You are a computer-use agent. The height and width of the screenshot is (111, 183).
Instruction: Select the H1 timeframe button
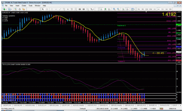(155, 9)
